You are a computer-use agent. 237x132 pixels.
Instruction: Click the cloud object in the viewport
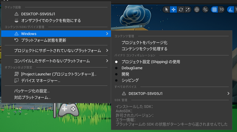coord(135,16)
